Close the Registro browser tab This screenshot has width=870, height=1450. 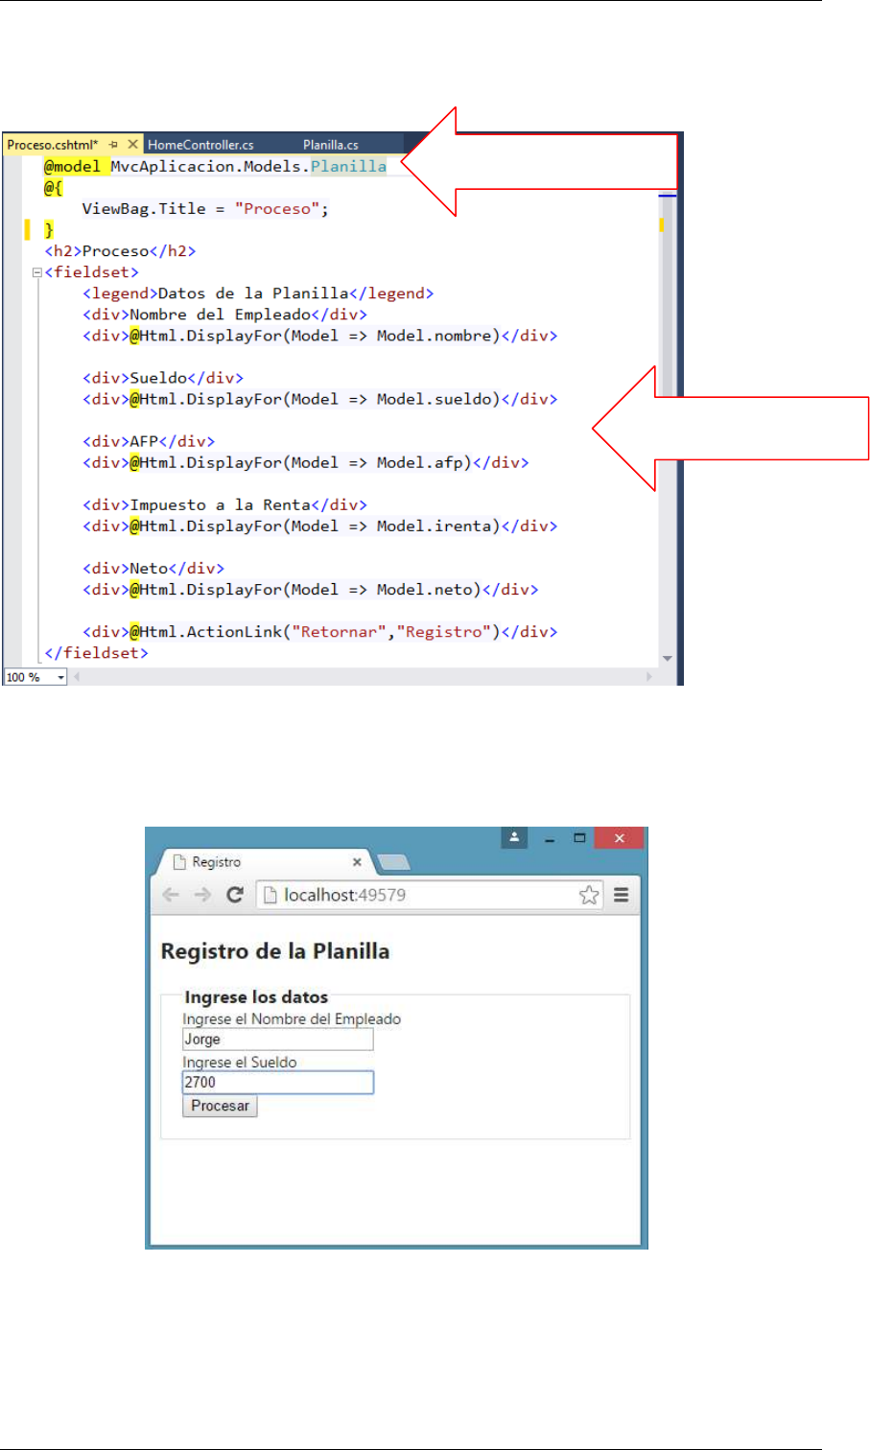click(357, 862)
